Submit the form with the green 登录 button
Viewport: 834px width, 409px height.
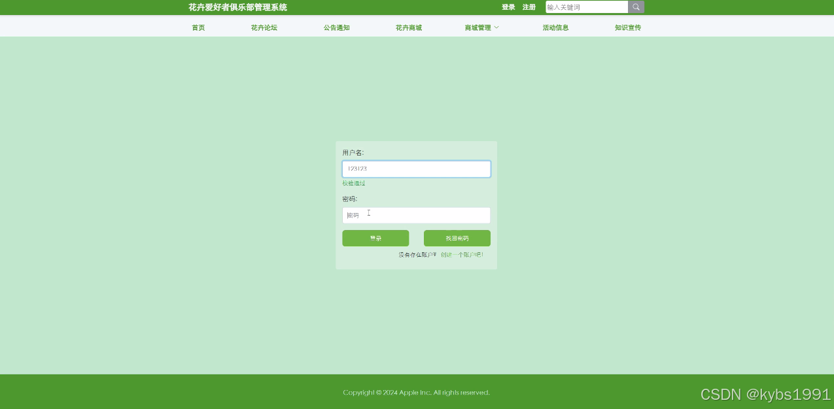pyautogui.click(x=375, y=238)
